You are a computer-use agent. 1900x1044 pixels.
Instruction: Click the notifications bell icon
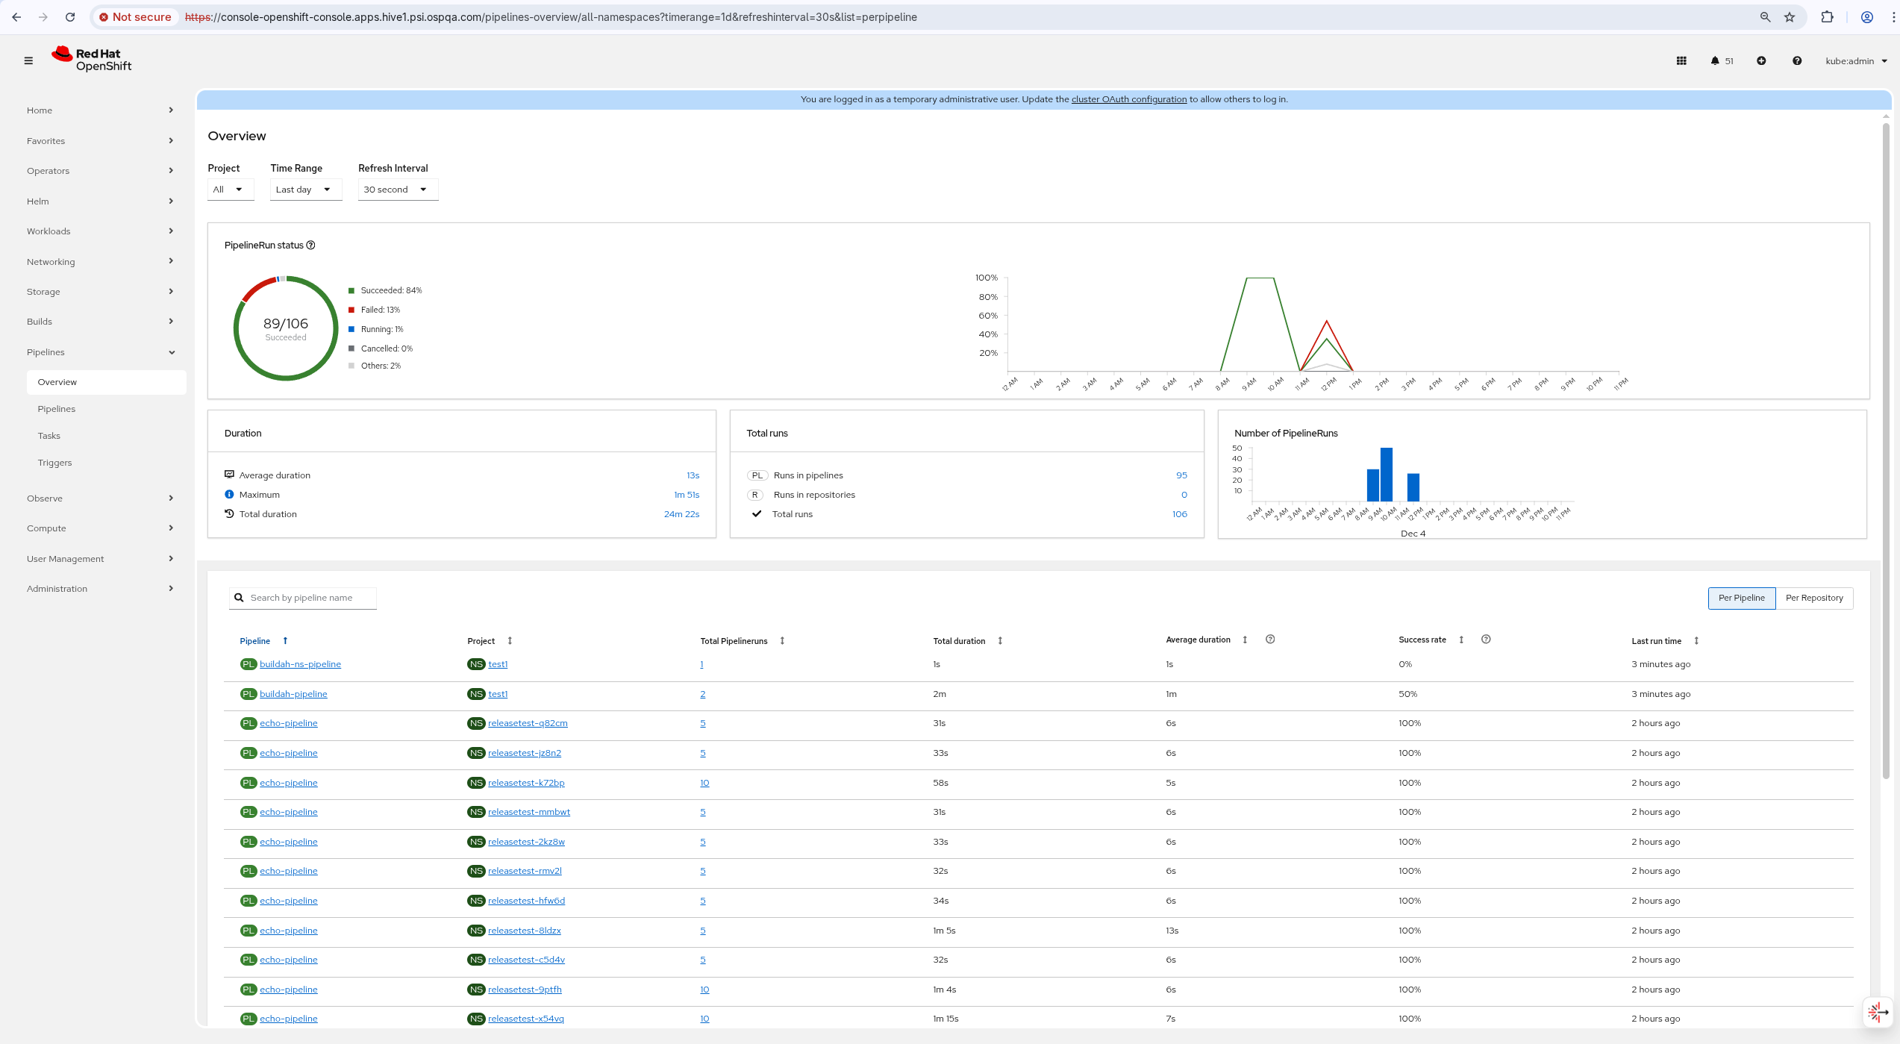point(1715,61)
